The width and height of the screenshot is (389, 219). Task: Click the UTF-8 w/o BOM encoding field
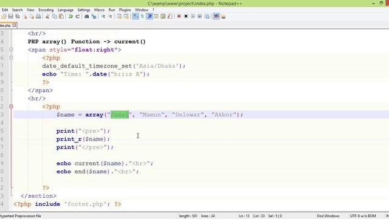point(363,216)
